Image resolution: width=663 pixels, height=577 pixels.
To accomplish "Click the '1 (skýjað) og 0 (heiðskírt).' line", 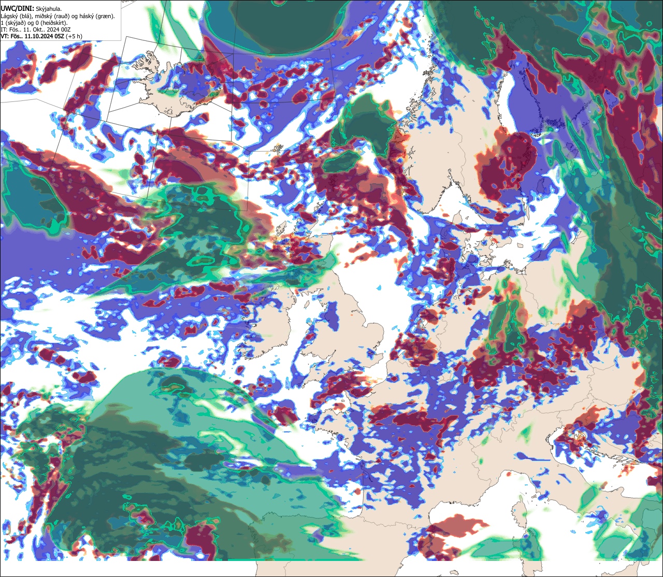I will pyautogui.click(x=34, y=23).
